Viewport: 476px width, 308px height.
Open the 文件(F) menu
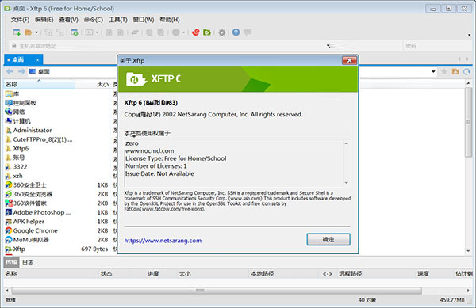coord(20,20)
